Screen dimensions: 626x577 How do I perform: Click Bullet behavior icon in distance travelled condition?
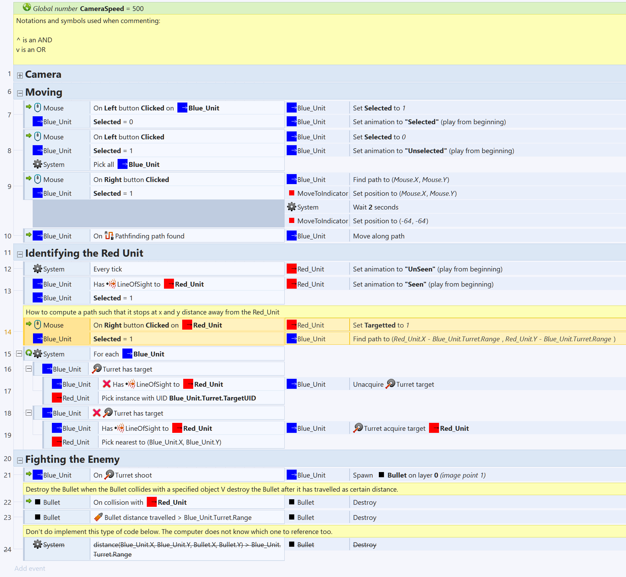(x=98, y=517)
